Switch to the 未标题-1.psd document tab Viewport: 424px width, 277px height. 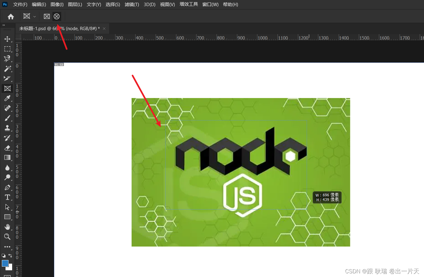click(59, 29)
